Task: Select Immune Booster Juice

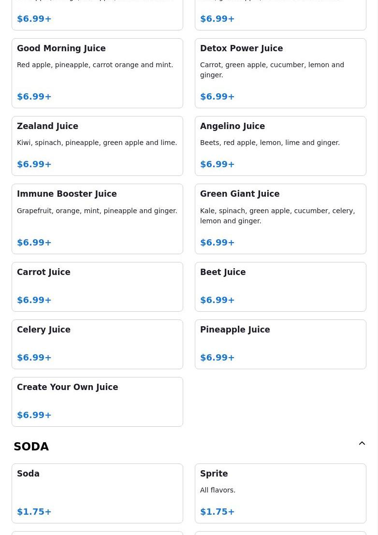Action: click(97, 218)
